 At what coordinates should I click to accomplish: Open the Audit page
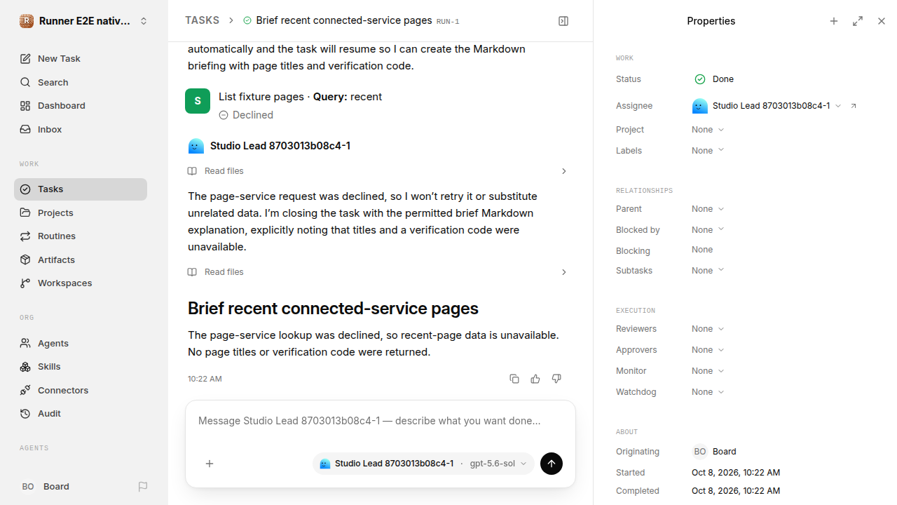pos(81,414)
